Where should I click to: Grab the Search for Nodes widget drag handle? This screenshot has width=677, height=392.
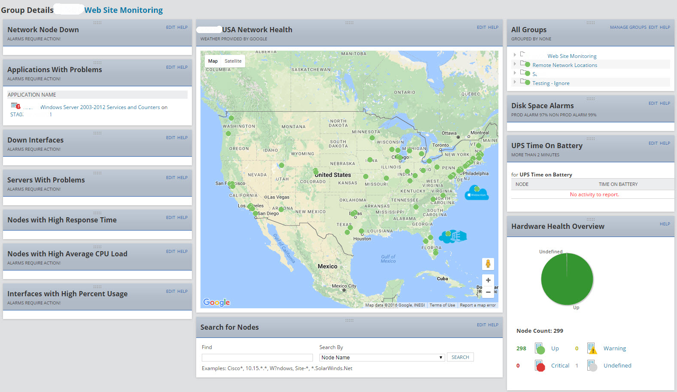(349, 320)
